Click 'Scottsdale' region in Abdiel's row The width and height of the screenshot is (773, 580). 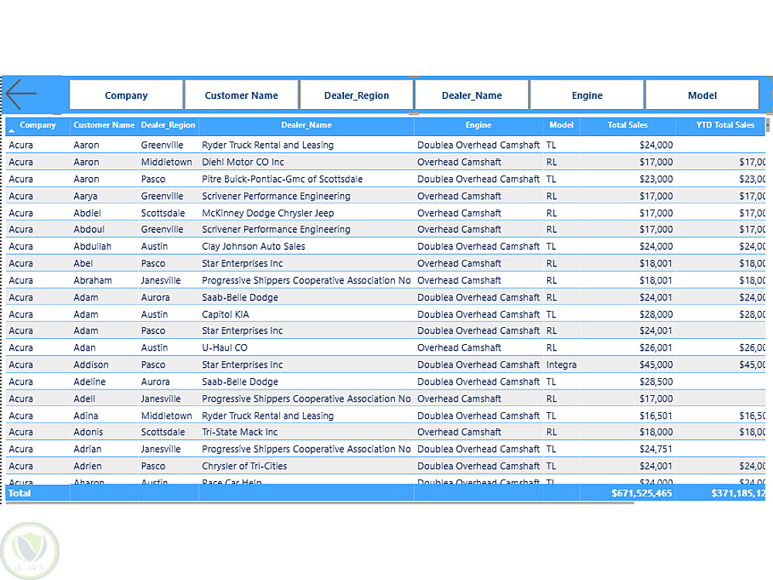coord(162,213)
